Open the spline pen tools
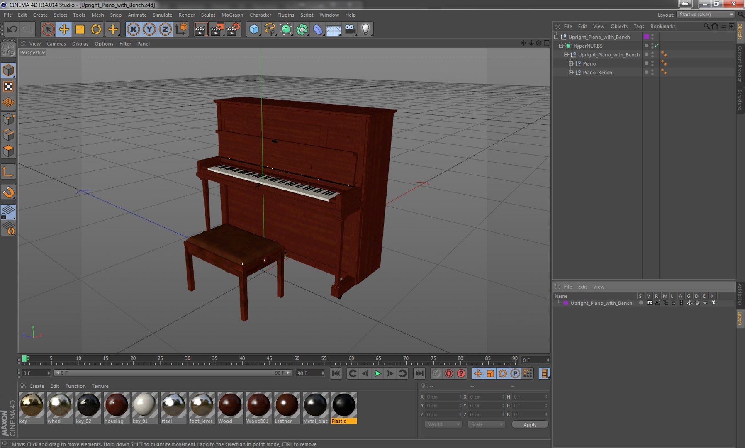This screenshot has width=745, height=448. click(x=270, y=29)
